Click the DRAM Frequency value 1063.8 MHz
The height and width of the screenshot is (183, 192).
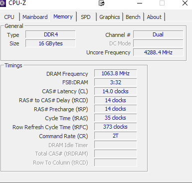[x=116, y=73]
